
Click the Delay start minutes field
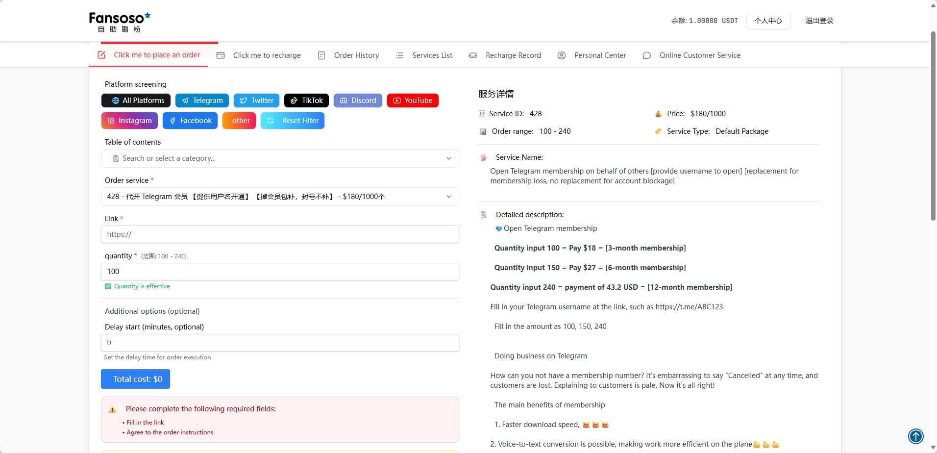(x=280, y=343)
